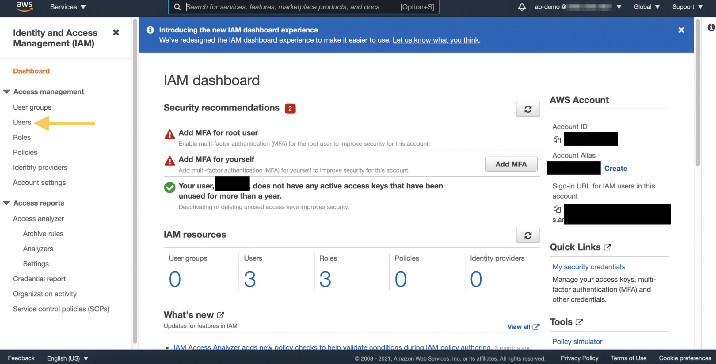Viewport: 716px width, 364px height.
Task: Click the main page vertical scrollbar
Action: [698, 92]
